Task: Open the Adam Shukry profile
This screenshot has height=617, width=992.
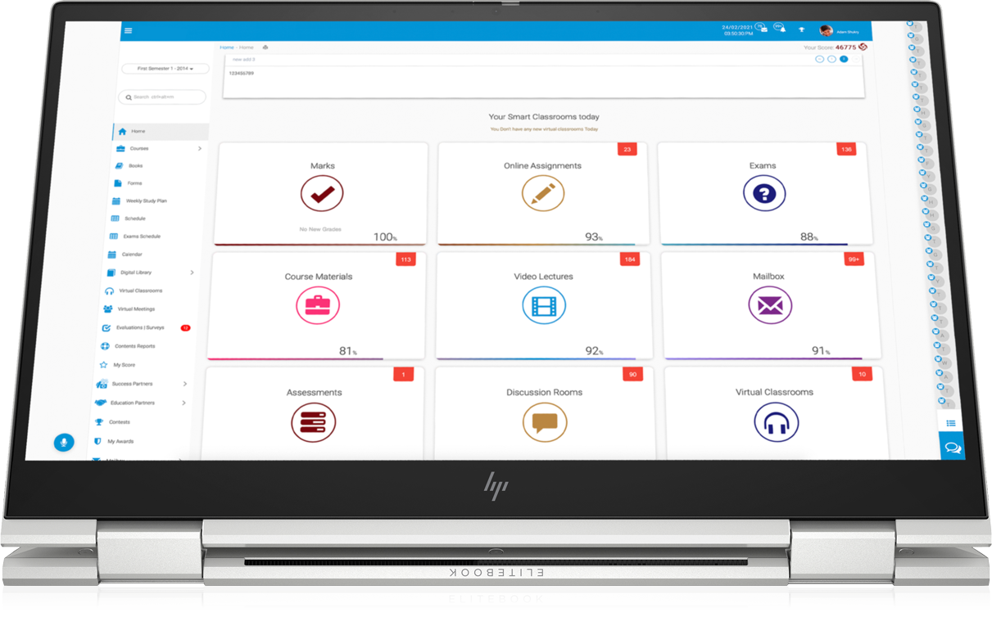Action: (x=848, y=31)
